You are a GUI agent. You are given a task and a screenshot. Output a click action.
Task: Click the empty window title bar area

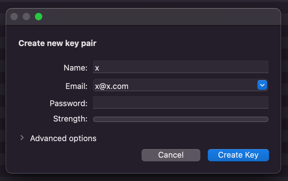(x=162, y=17)
